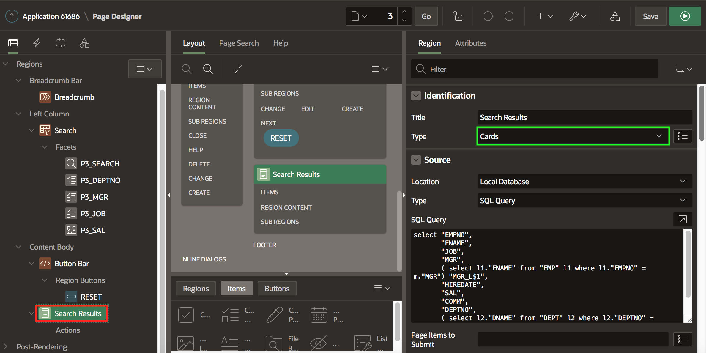The height and width of the screenshot is (353, 706).
Task: Zoom in on the layout canvas
Action: (x=208, y=69)
